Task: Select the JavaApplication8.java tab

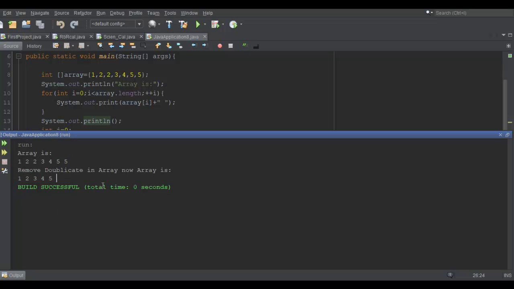Action: pyautogui.click(x=176, y=37)
